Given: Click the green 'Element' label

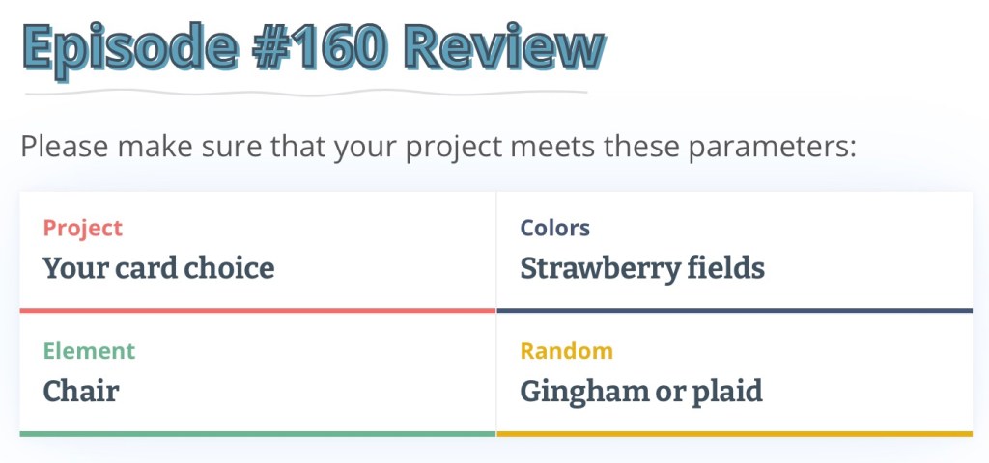Looking at the screenshot, I should point(89,351).
